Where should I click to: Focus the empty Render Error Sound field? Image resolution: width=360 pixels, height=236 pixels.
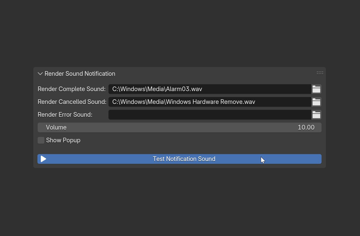click(210, 115)
